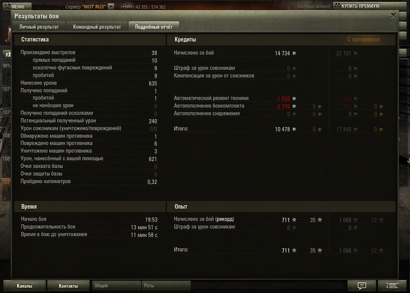Click the С премиумом column header
The height and width of the screenshot is (293, 410).
point(363,40)
